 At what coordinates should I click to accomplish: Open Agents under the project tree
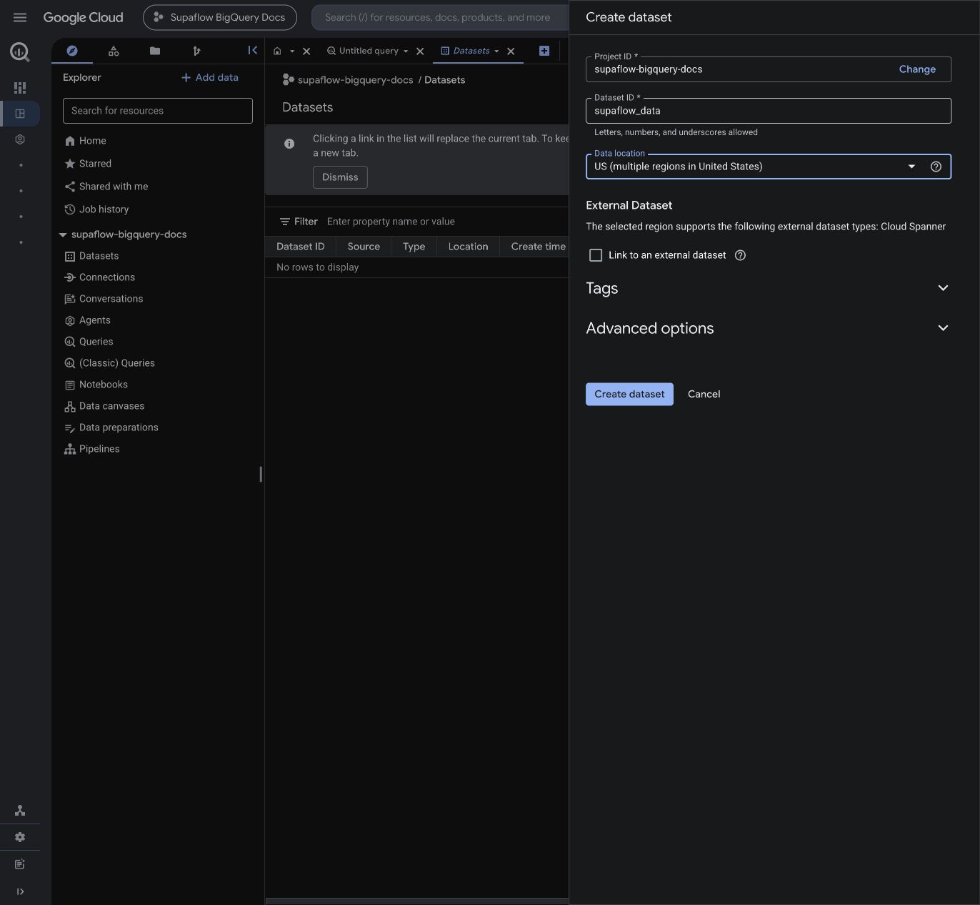[x=94, y=320]
